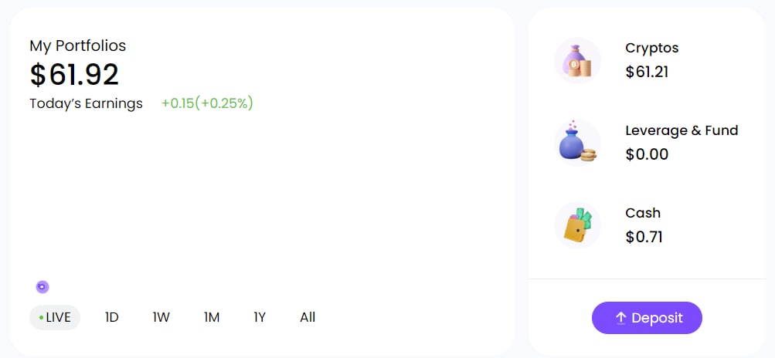The width and height of the screenshot is (775, 358).
Task: Switch chart to 1M range
Action: [x=212, y=317]
